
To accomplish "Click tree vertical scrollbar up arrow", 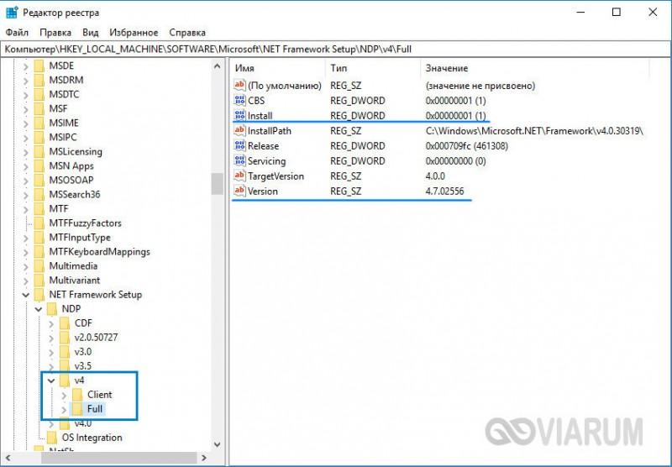I will click(217, 66).
